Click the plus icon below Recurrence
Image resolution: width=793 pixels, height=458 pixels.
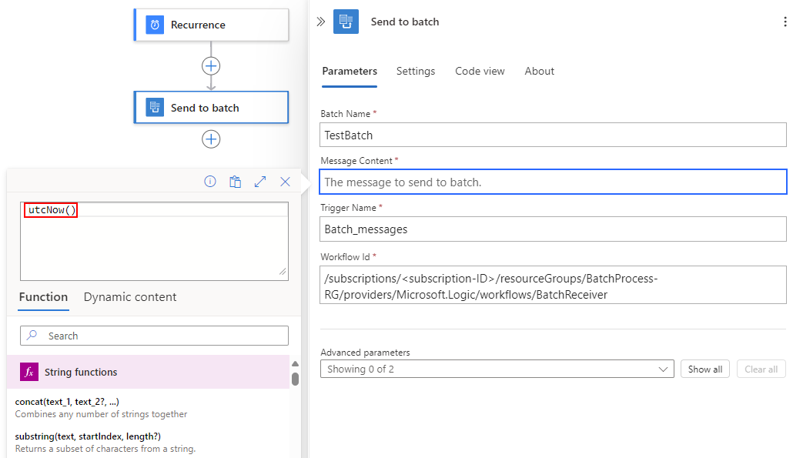pyautogui.click(x=210, y=66)
